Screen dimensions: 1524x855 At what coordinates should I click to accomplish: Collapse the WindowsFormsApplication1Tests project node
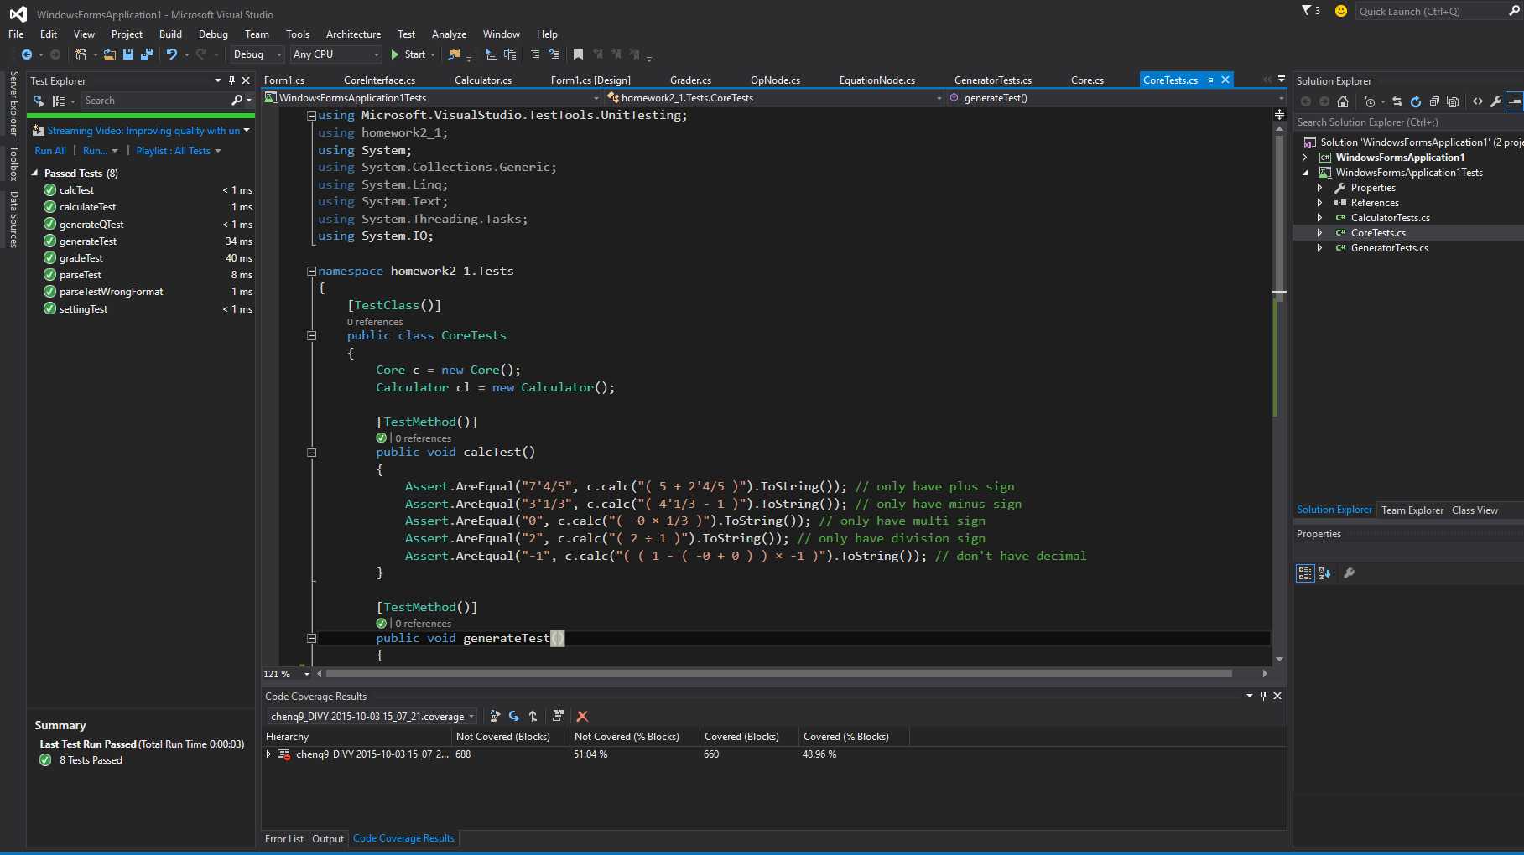pyautogui.click(x=1305, y=173)
